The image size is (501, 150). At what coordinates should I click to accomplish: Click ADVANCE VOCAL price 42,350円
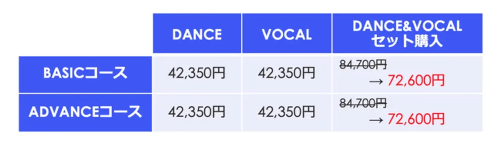point(287,112)
